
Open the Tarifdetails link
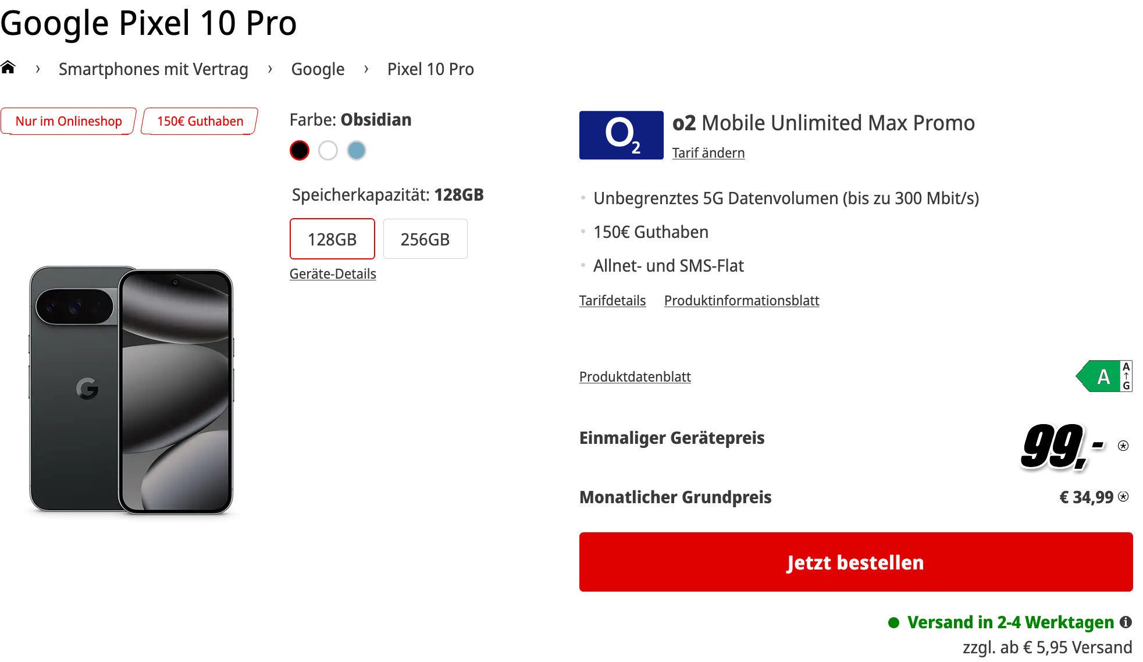pos(613,301)
